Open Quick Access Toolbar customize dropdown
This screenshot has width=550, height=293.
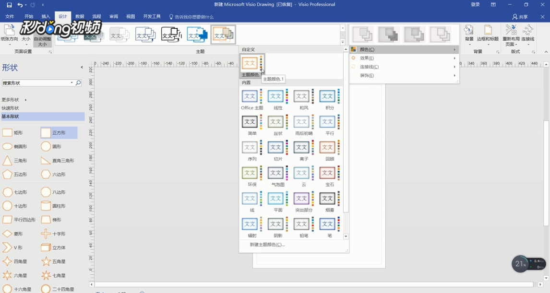43,5
